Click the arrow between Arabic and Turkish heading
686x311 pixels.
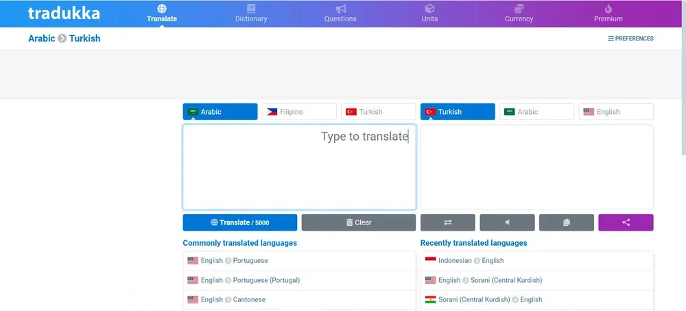(x=62, y=38)
